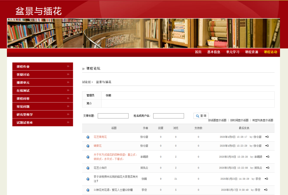This screenshot has width=288, height=195.
Task: Click last-post arrow icon in 21种花材花语 row
Action: pyautogui.click(x=265, y=190)
